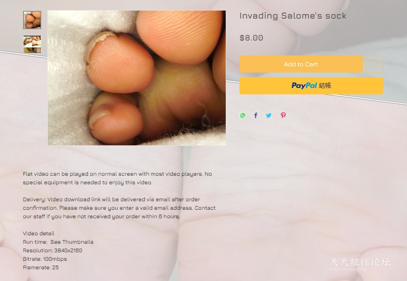This screenshot has width=407, height=281.
Task: Click the Bitrate 100mbps text
Action: click(45, 259)
